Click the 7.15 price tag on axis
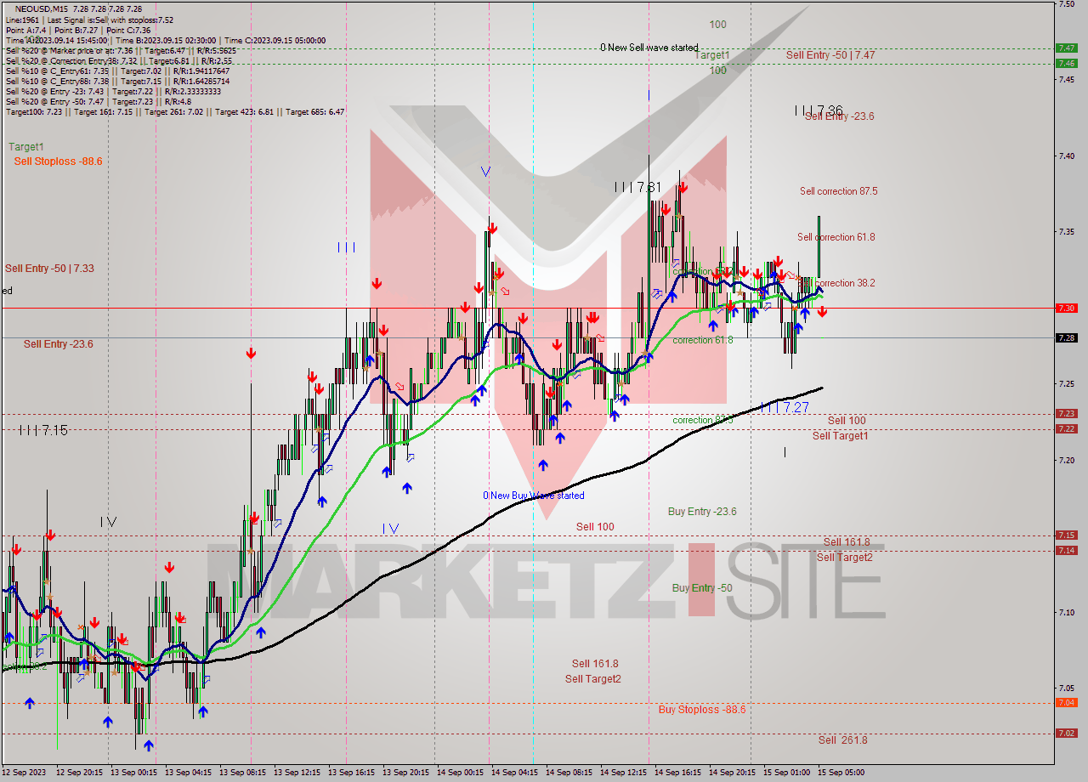Screen dimensions: 1088x782 pyautogui.click(x=1066, y=535)
